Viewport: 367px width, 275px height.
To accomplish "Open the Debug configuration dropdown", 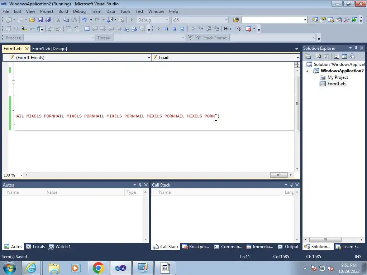I will pos(167,20).
